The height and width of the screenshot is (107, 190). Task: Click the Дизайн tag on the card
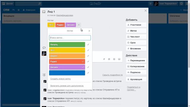click(x=71, y=25)
